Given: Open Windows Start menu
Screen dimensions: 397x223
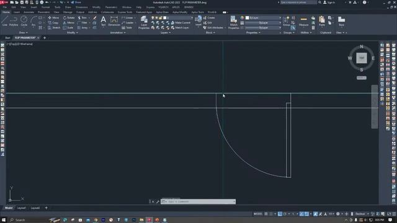Looking at the screenshot, I should [4, 220].
